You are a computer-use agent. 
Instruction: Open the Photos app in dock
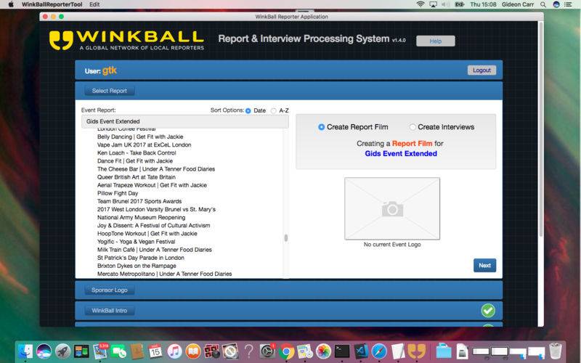[x=323, y=351]
